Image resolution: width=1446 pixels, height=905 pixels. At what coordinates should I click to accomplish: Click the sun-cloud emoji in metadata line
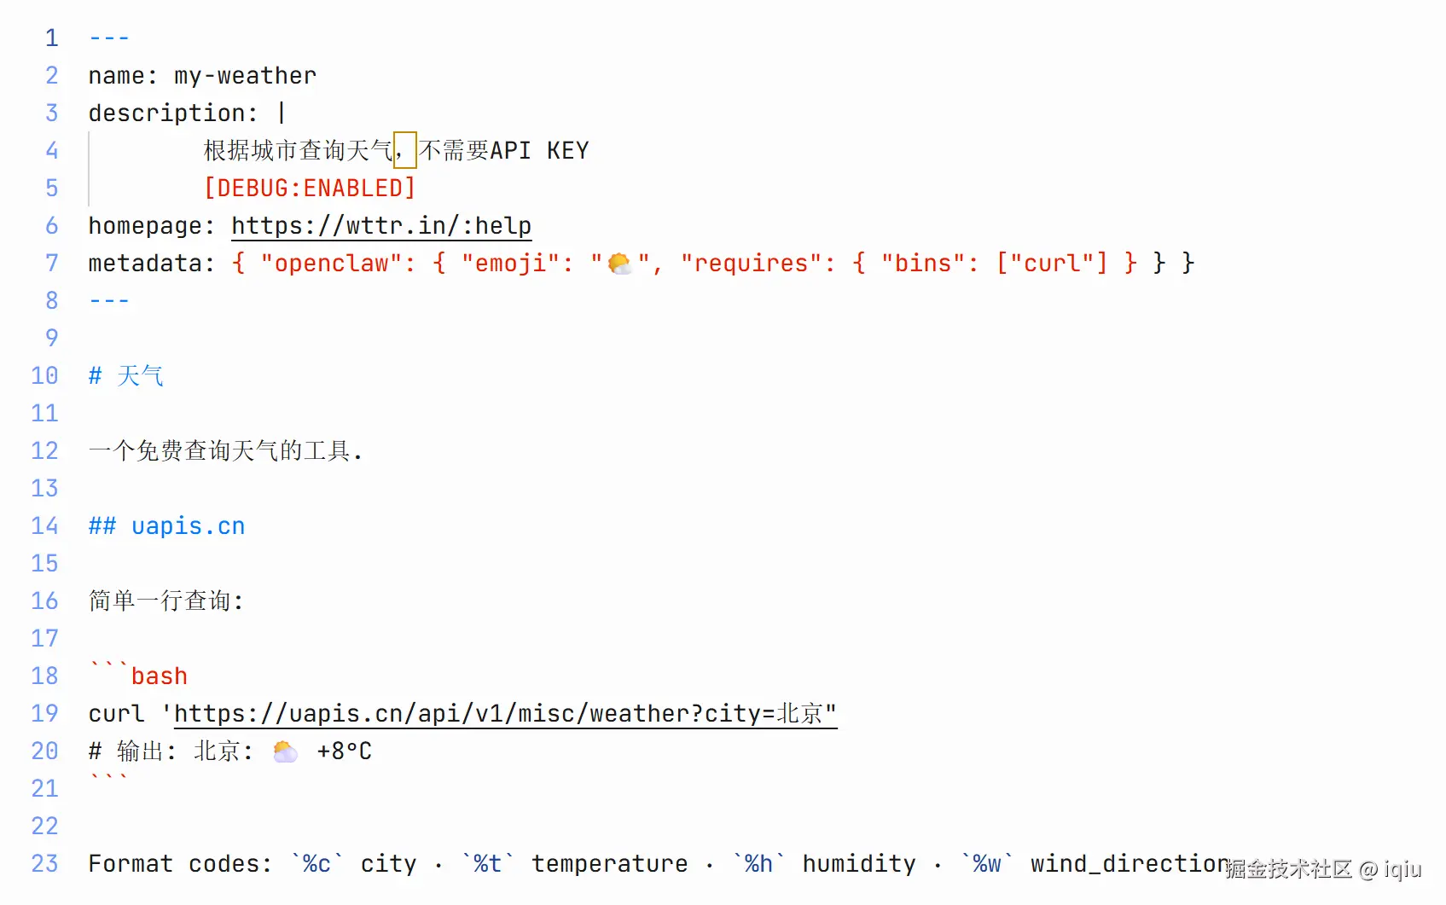pos(620,264)
